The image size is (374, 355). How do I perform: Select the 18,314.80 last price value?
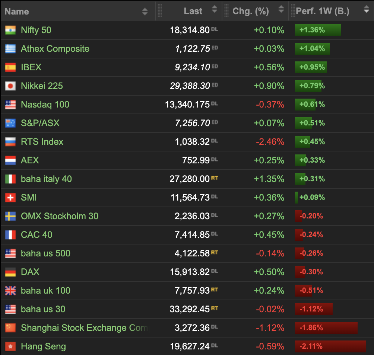[190, 30]
